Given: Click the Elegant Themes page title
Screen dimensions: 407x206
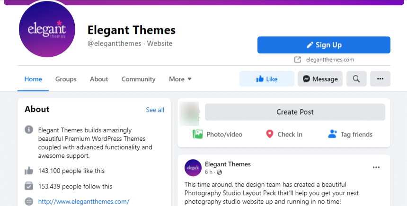Looking at the screenshot, I should (x=132, y=30).
